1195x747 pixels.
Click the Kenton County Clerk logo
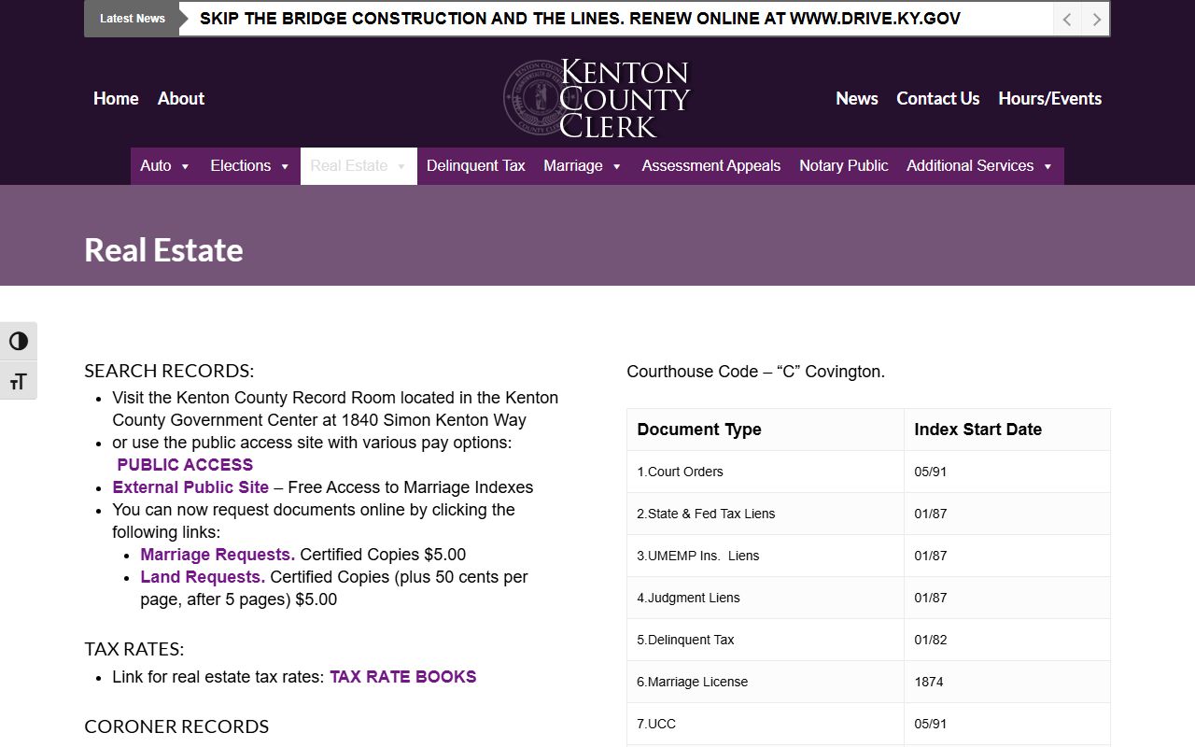(597, 98)
